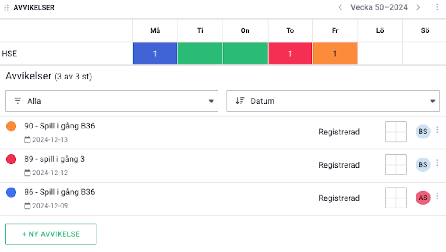Open widget options kebab menu at top

coord(437,7)
